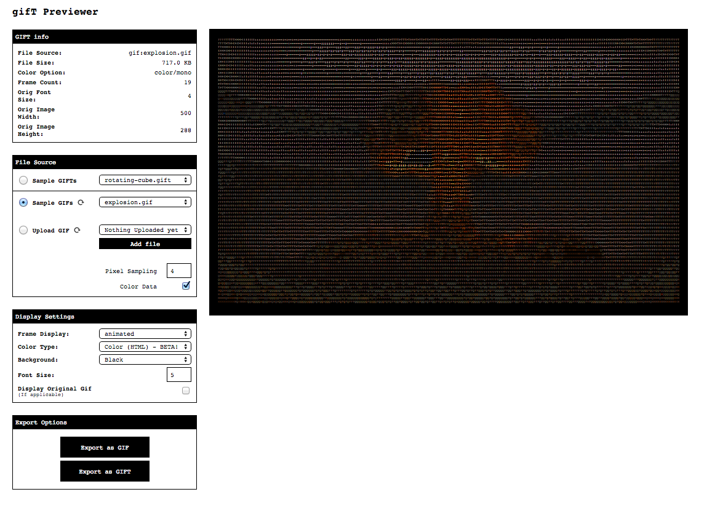Screen dimensions: 715x508
Task: Change the Background dropdown from Black
Action: 145,360
